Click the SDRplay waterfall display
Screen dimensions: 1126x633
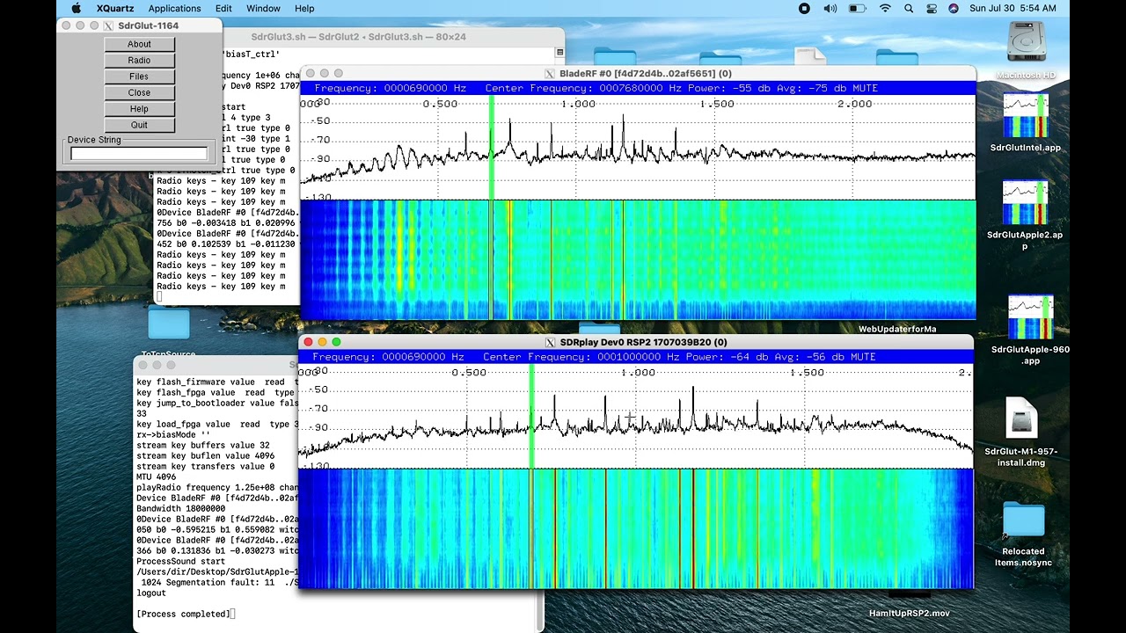pos(636,528)
